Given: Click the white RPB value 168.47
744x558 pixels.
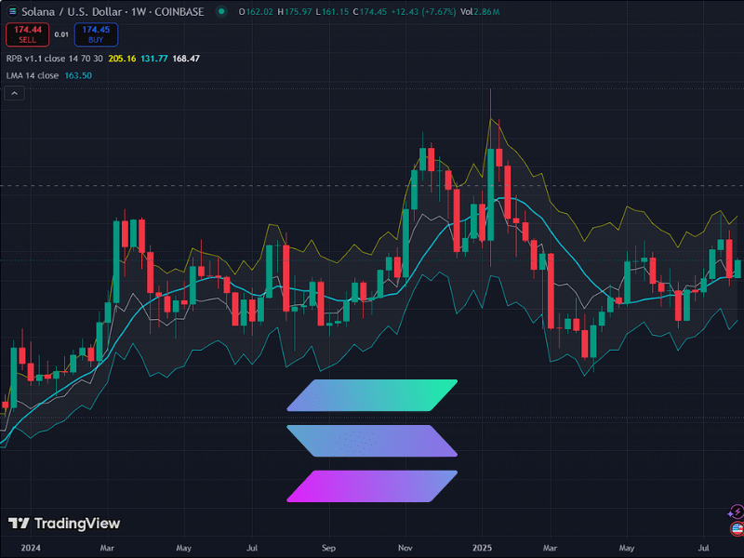Looking at the screenshot, I should pyautogui.click(x=186, y=59).
